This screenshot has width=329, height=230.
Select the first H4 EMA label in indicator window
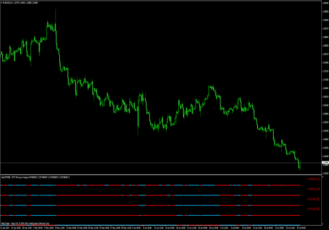coord(313,179)
